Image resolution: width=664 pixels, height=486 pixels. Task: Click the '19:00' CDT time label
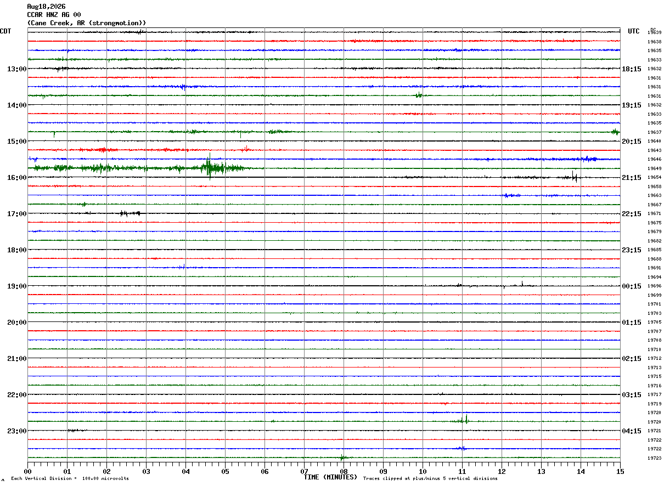17,286
